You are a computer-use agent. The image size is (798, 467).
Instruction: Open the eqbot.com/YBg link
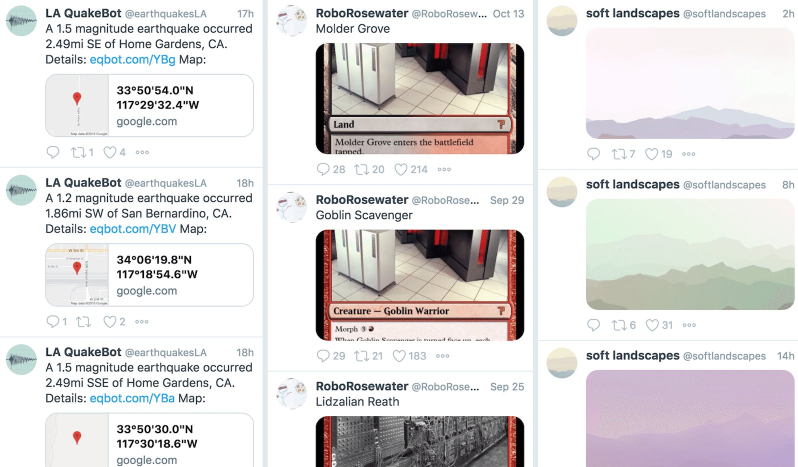(132, 59)
